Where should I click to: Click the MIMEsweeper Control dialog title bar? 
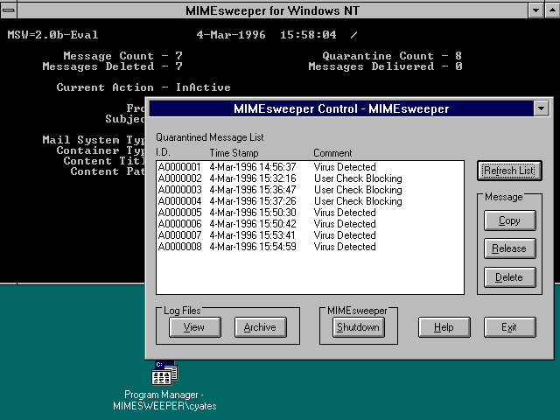[341, 108]
